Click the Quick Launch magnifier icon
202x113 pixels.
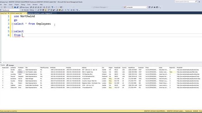pyautogui.click(x=196, y=1)
